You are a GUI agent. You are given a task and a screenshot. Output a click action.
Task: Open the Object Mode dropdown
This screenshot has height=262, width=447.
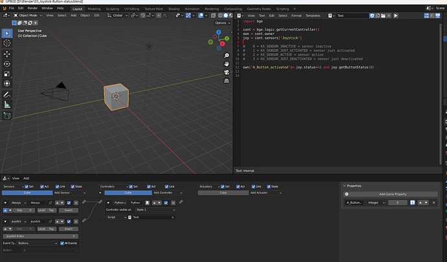[x=28, y=16]
